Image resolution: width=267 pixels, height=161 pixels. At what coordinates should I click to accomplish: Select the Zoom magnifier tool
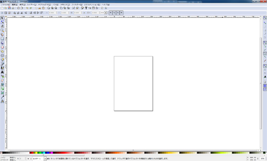(2, 30)
